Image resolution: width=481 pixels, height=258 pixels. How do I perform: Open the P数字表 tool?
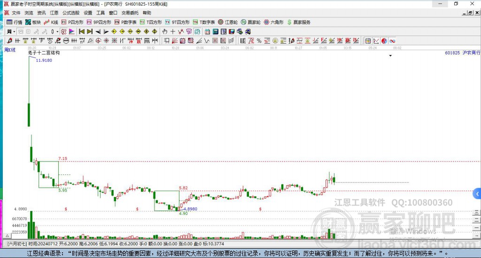click(x=125, y=22)
